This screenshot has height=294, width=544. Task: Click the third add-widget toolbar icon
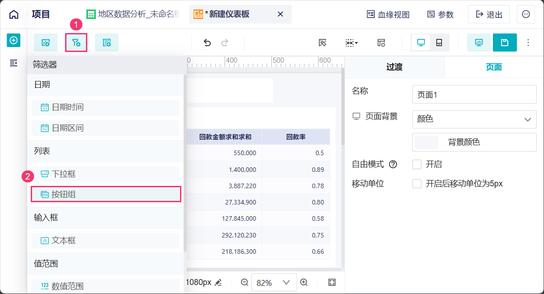point(107,43)
